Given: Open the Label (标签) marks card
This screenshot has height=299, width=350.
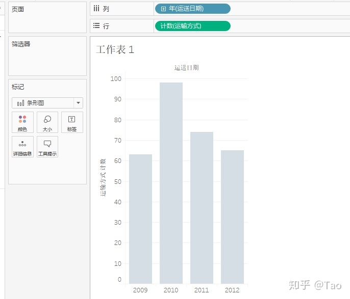Looking at the screenshot, I should [x=72, y=122].
